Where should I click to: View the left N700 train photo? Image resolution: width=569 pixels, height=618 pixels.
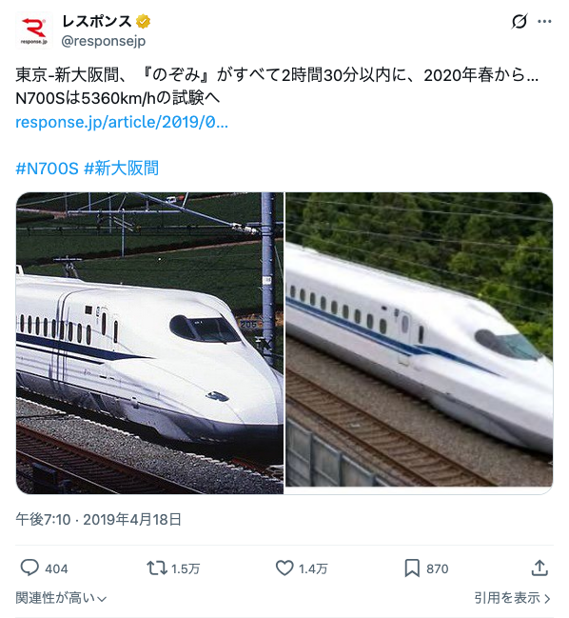click(149, 343)
